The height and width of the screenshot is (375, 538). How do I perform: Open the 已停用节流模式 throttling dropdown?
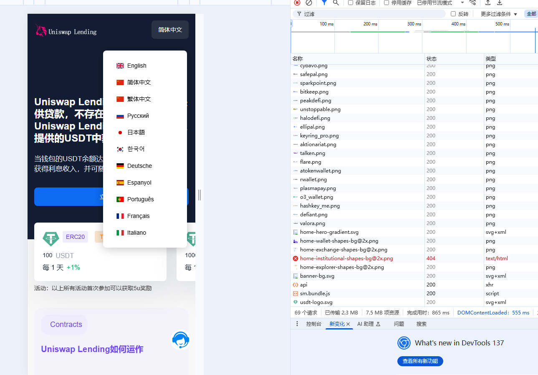pos(440,3)
